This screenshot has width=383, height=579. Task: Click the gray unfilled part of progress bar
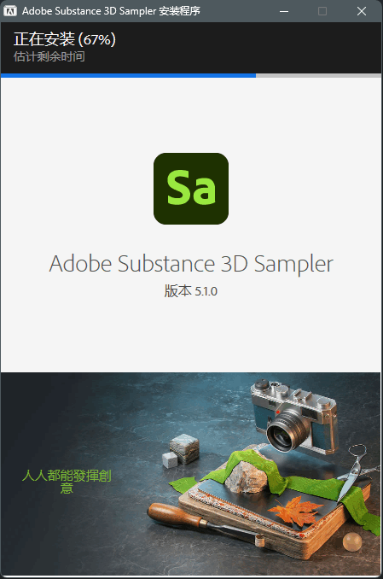click(318, 75)
